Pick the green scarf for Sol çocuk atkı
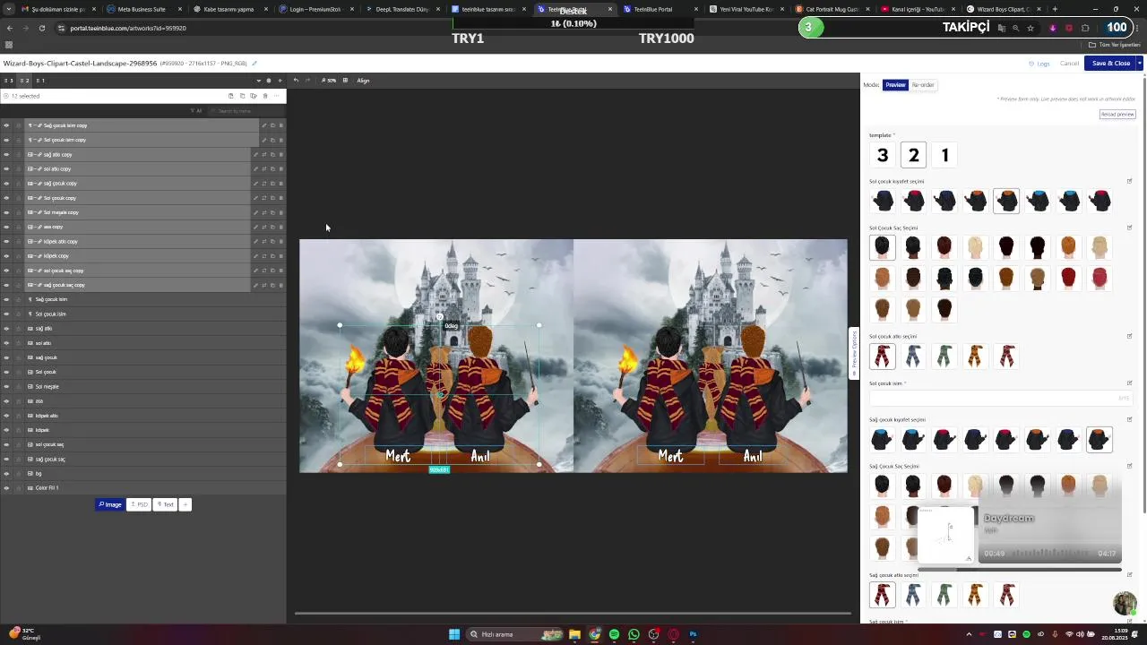 [944, 357]
